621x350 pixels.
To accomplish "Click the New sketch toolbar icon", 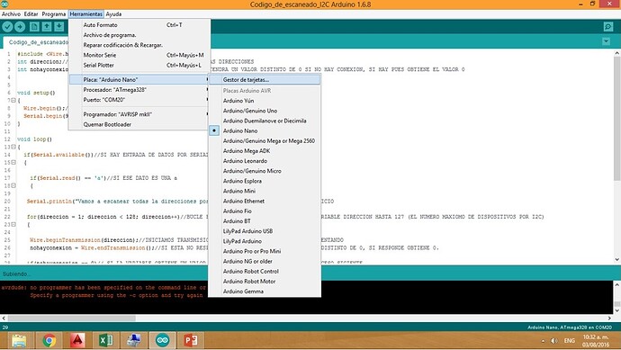I will tap(34, 26).
